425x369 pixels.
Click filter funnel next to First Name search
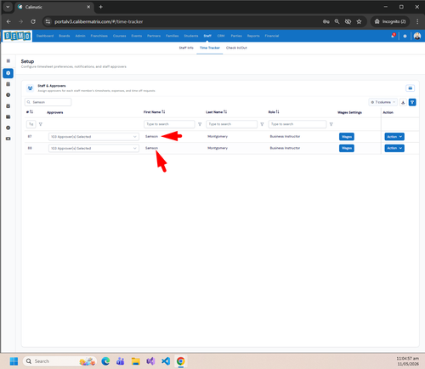[x=200, y=124]
